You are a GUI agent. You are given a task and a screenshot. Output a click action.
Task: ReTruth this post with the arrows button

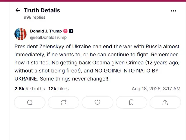[x=64, y=102]
